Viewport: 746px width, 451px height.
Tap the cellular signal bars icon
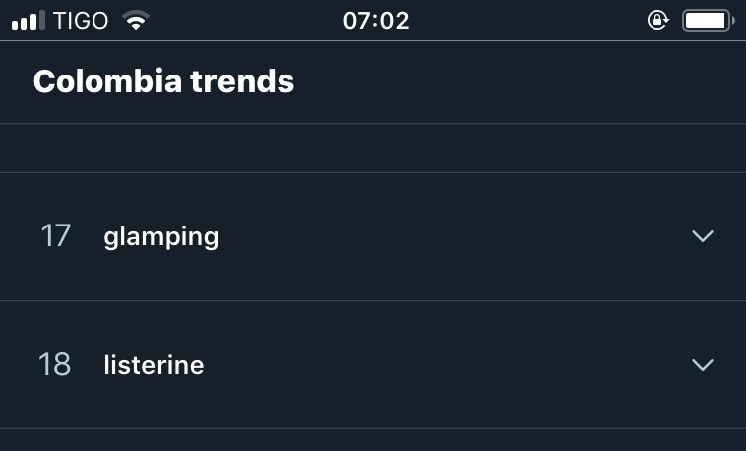[x=28, y=21]
